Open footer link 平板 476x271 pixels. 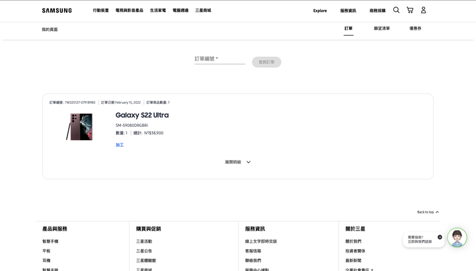pos(46,251)
